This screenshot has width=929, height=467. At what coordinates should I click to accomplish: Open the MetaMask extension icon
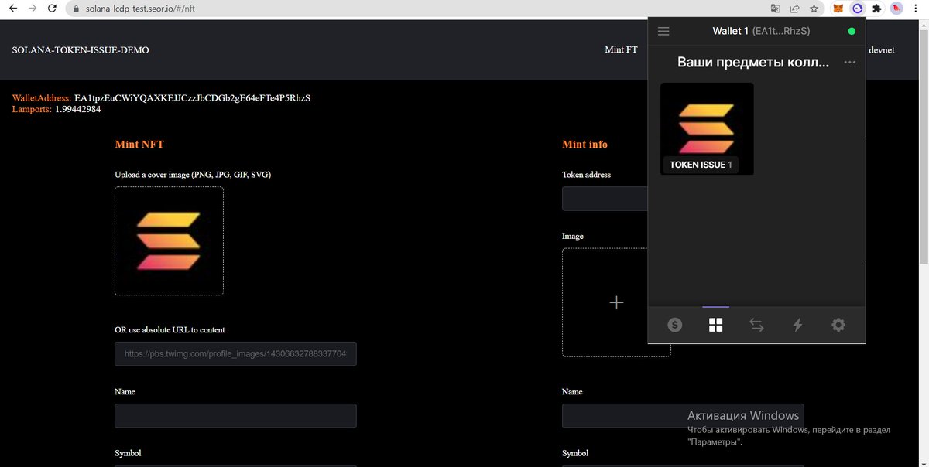[837, 8]
